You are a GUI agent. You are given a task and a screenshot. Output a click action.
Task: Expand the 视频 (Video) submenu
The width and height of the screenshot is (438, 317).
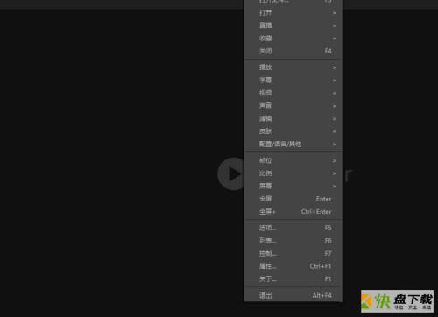pos(293,93)
